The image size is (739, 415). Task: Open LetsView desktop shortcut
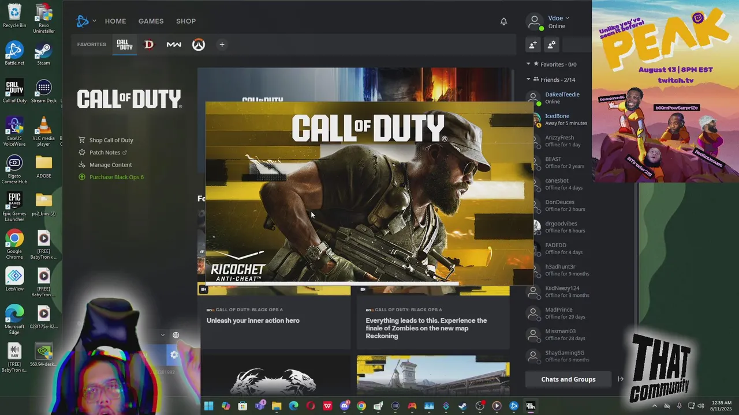[14, 280]
